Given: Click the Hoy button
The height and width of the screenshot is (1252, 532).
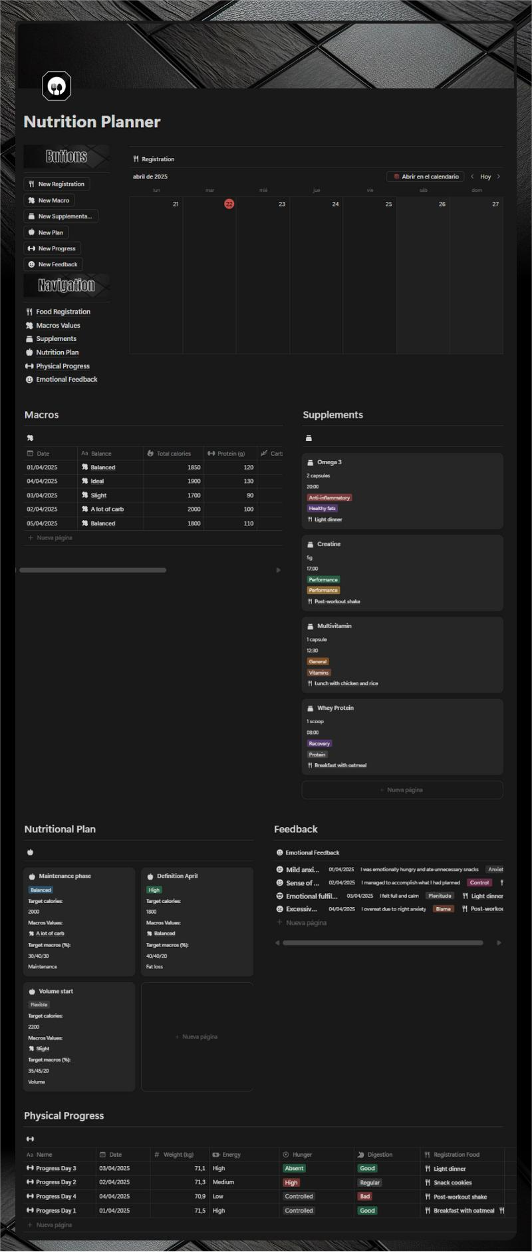Looking at the screenshot, I should pos(485,176).
